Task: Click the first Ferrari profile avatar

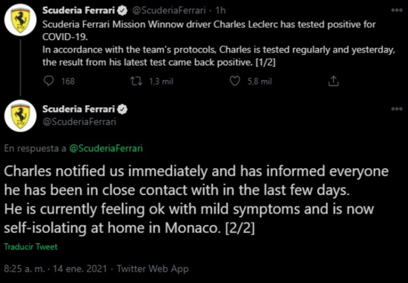Action: coord(20,22)
